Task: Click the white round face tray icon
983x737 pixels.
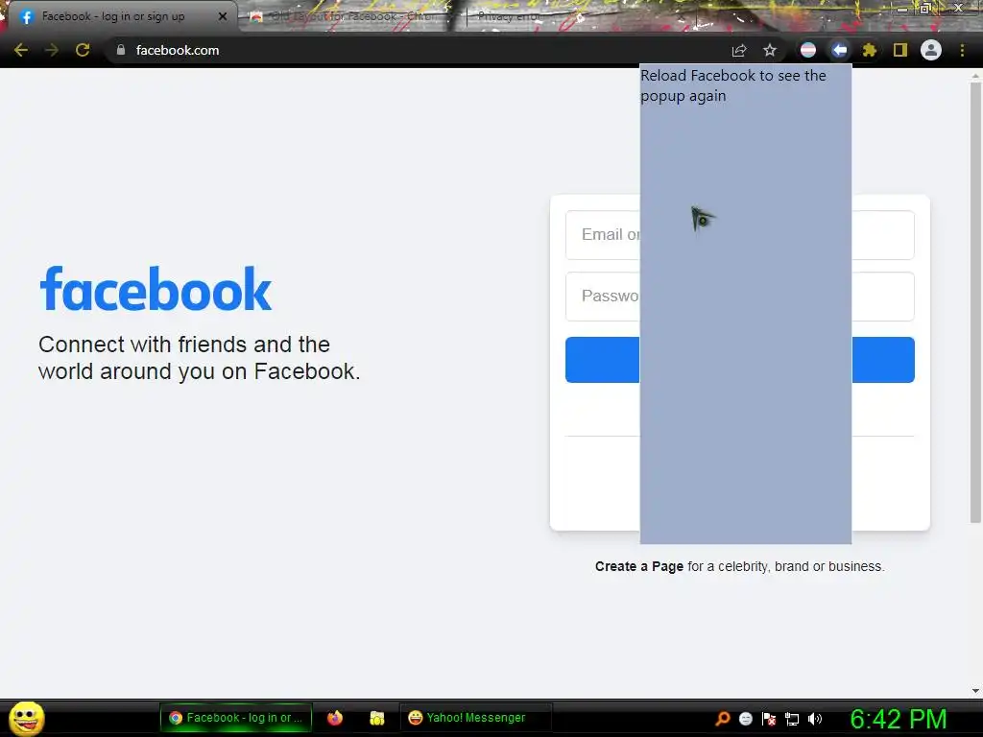Action: coord(746,719)
